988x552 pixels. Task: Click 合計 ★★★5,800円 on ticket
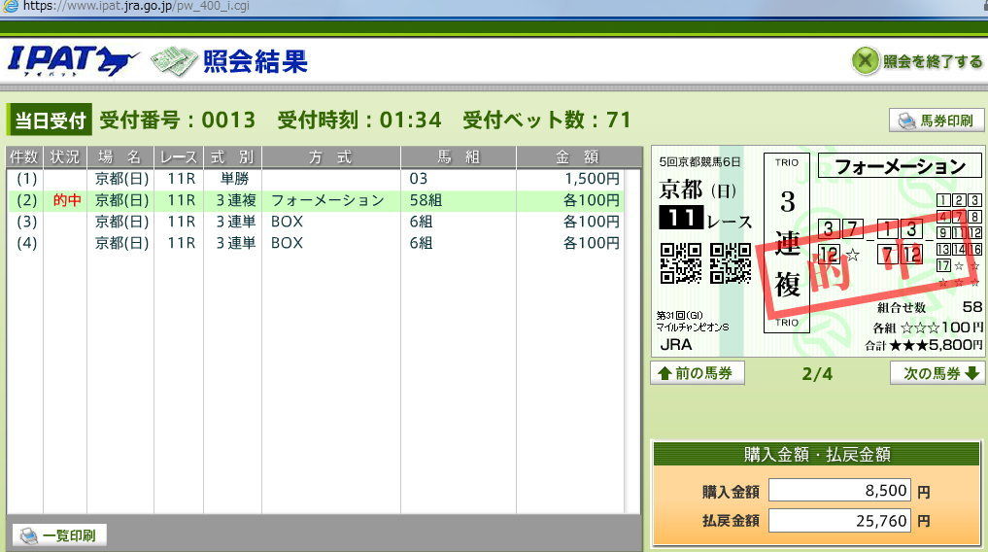point(924,345)
